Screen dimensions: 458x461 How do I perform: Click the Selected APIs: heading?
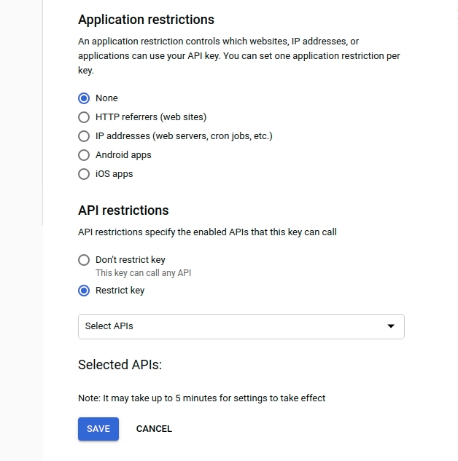tap(120, 364)
